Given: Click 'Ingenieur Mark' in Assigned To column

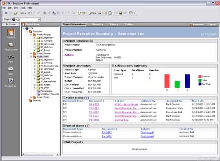Looking at the screenshot, I should point(174,108).
